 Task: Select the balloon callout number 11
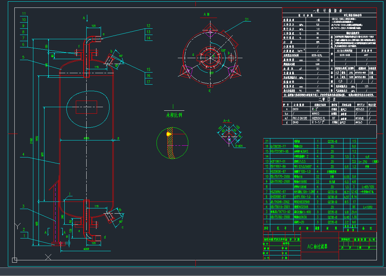(24, 13)
